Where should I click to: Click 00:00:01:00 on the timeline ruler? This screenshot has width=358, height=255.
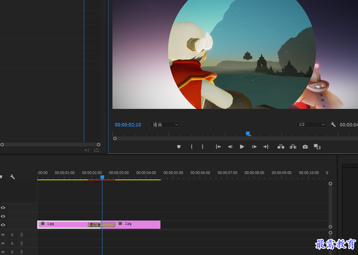pyautogui.click(x=64, y=173)
